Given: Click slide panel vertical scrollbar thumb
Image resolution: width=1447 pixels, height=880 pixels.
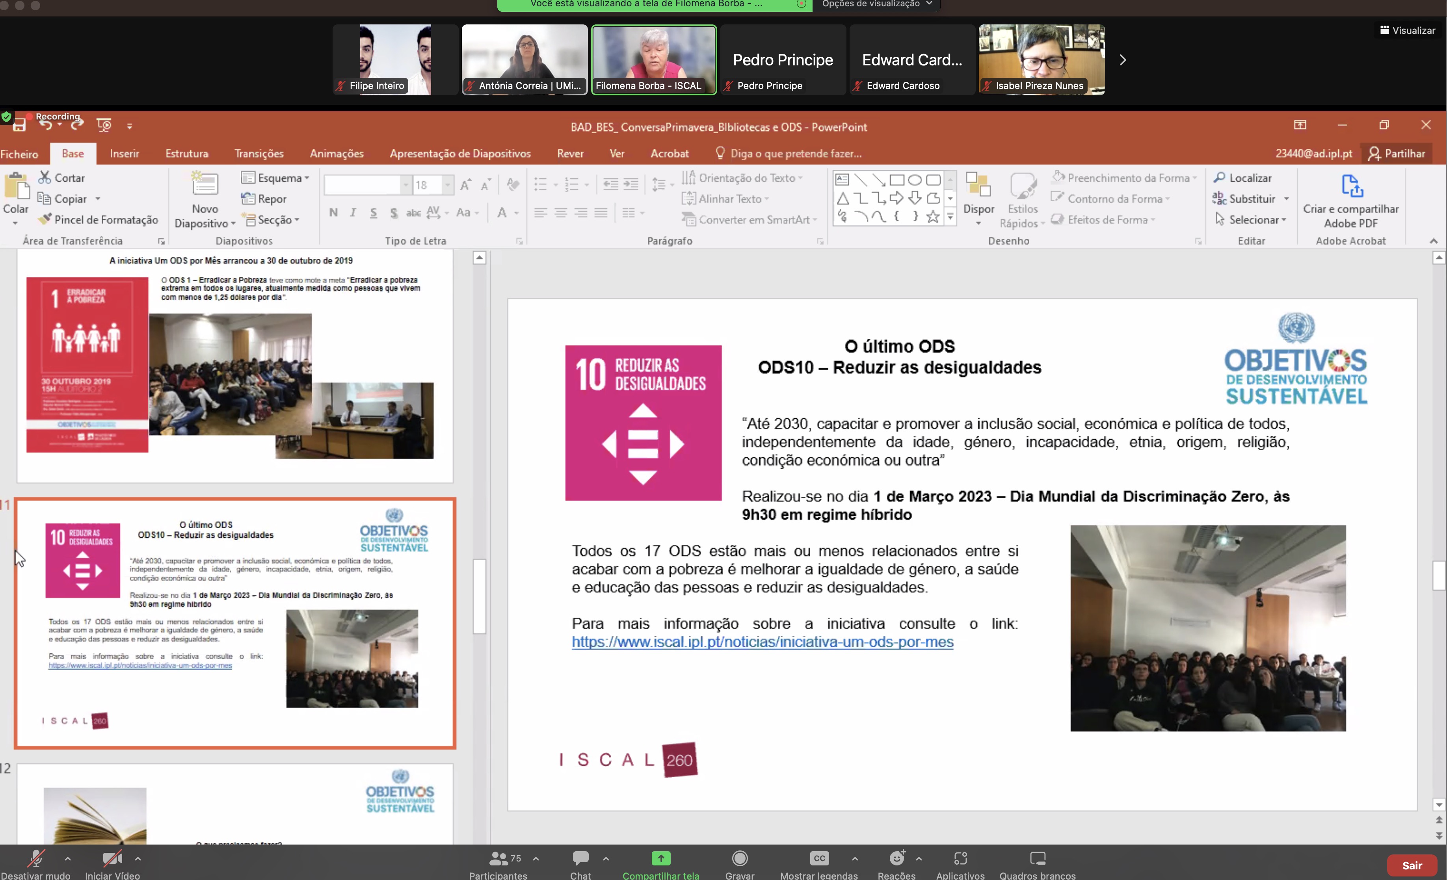Looking at the screenshot, I should point(479,596).
